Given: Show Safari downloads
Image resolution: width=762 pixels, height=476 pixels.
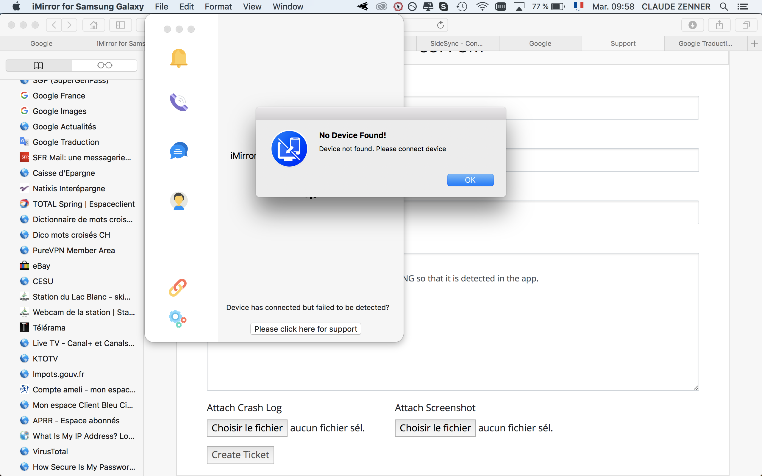Looking at the screenshot, I should pyautogui.click(x=692, y=25).
